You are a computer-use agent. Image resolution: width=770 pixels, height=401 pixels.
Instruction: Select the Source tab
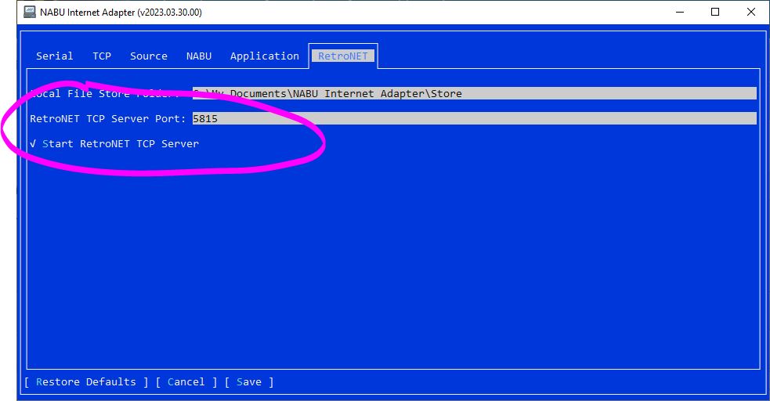coord(148,56)
